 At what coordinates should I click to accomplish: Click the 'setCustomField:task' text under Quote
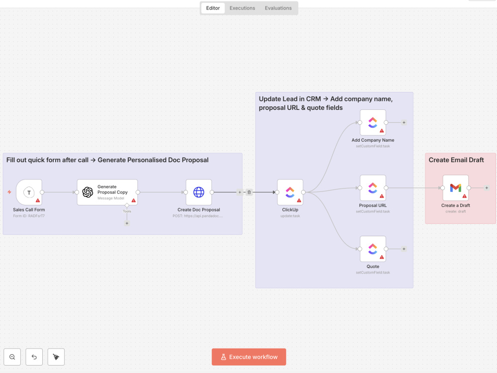[x=373, y=273]
